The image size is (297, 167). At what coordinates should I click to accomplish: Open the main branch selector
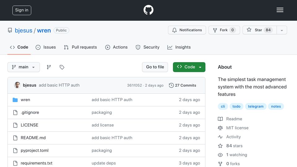[24, 67]
